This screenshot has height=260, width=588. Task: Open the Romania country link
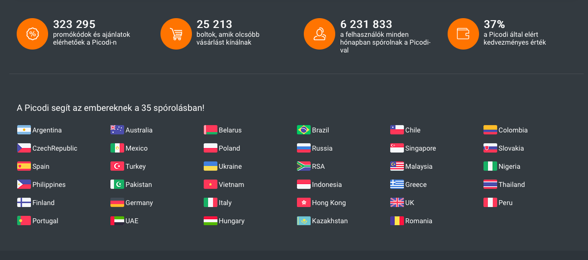(419, 221)
